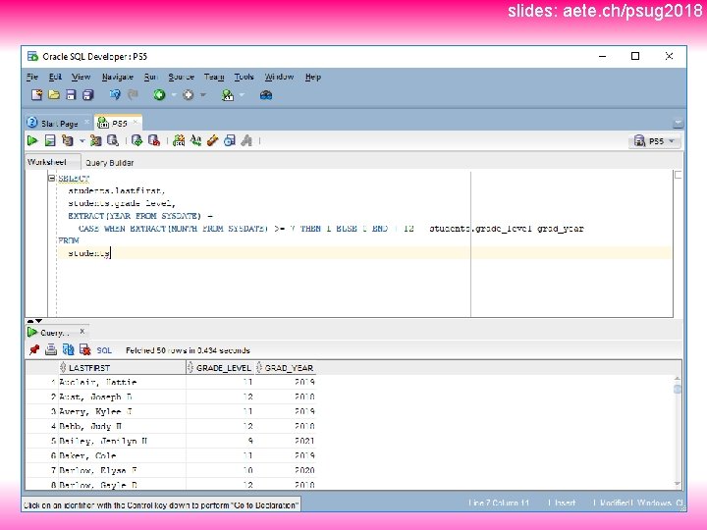Click the SQL History icon
This screenshot has width=707, height=530.
(x=230, y=140)
